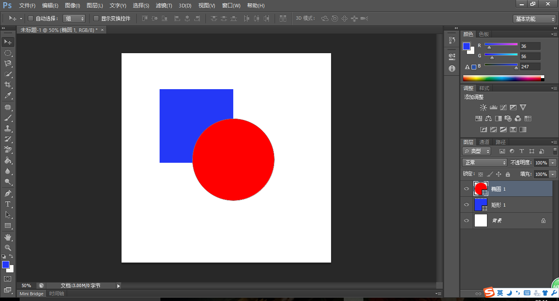Open the status bar info arrow
This screenshot has width=559, height=301.
119,286
